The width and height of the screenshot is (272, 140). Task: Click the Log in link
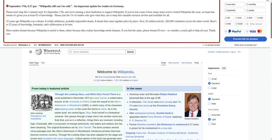[x=233, y=52]
